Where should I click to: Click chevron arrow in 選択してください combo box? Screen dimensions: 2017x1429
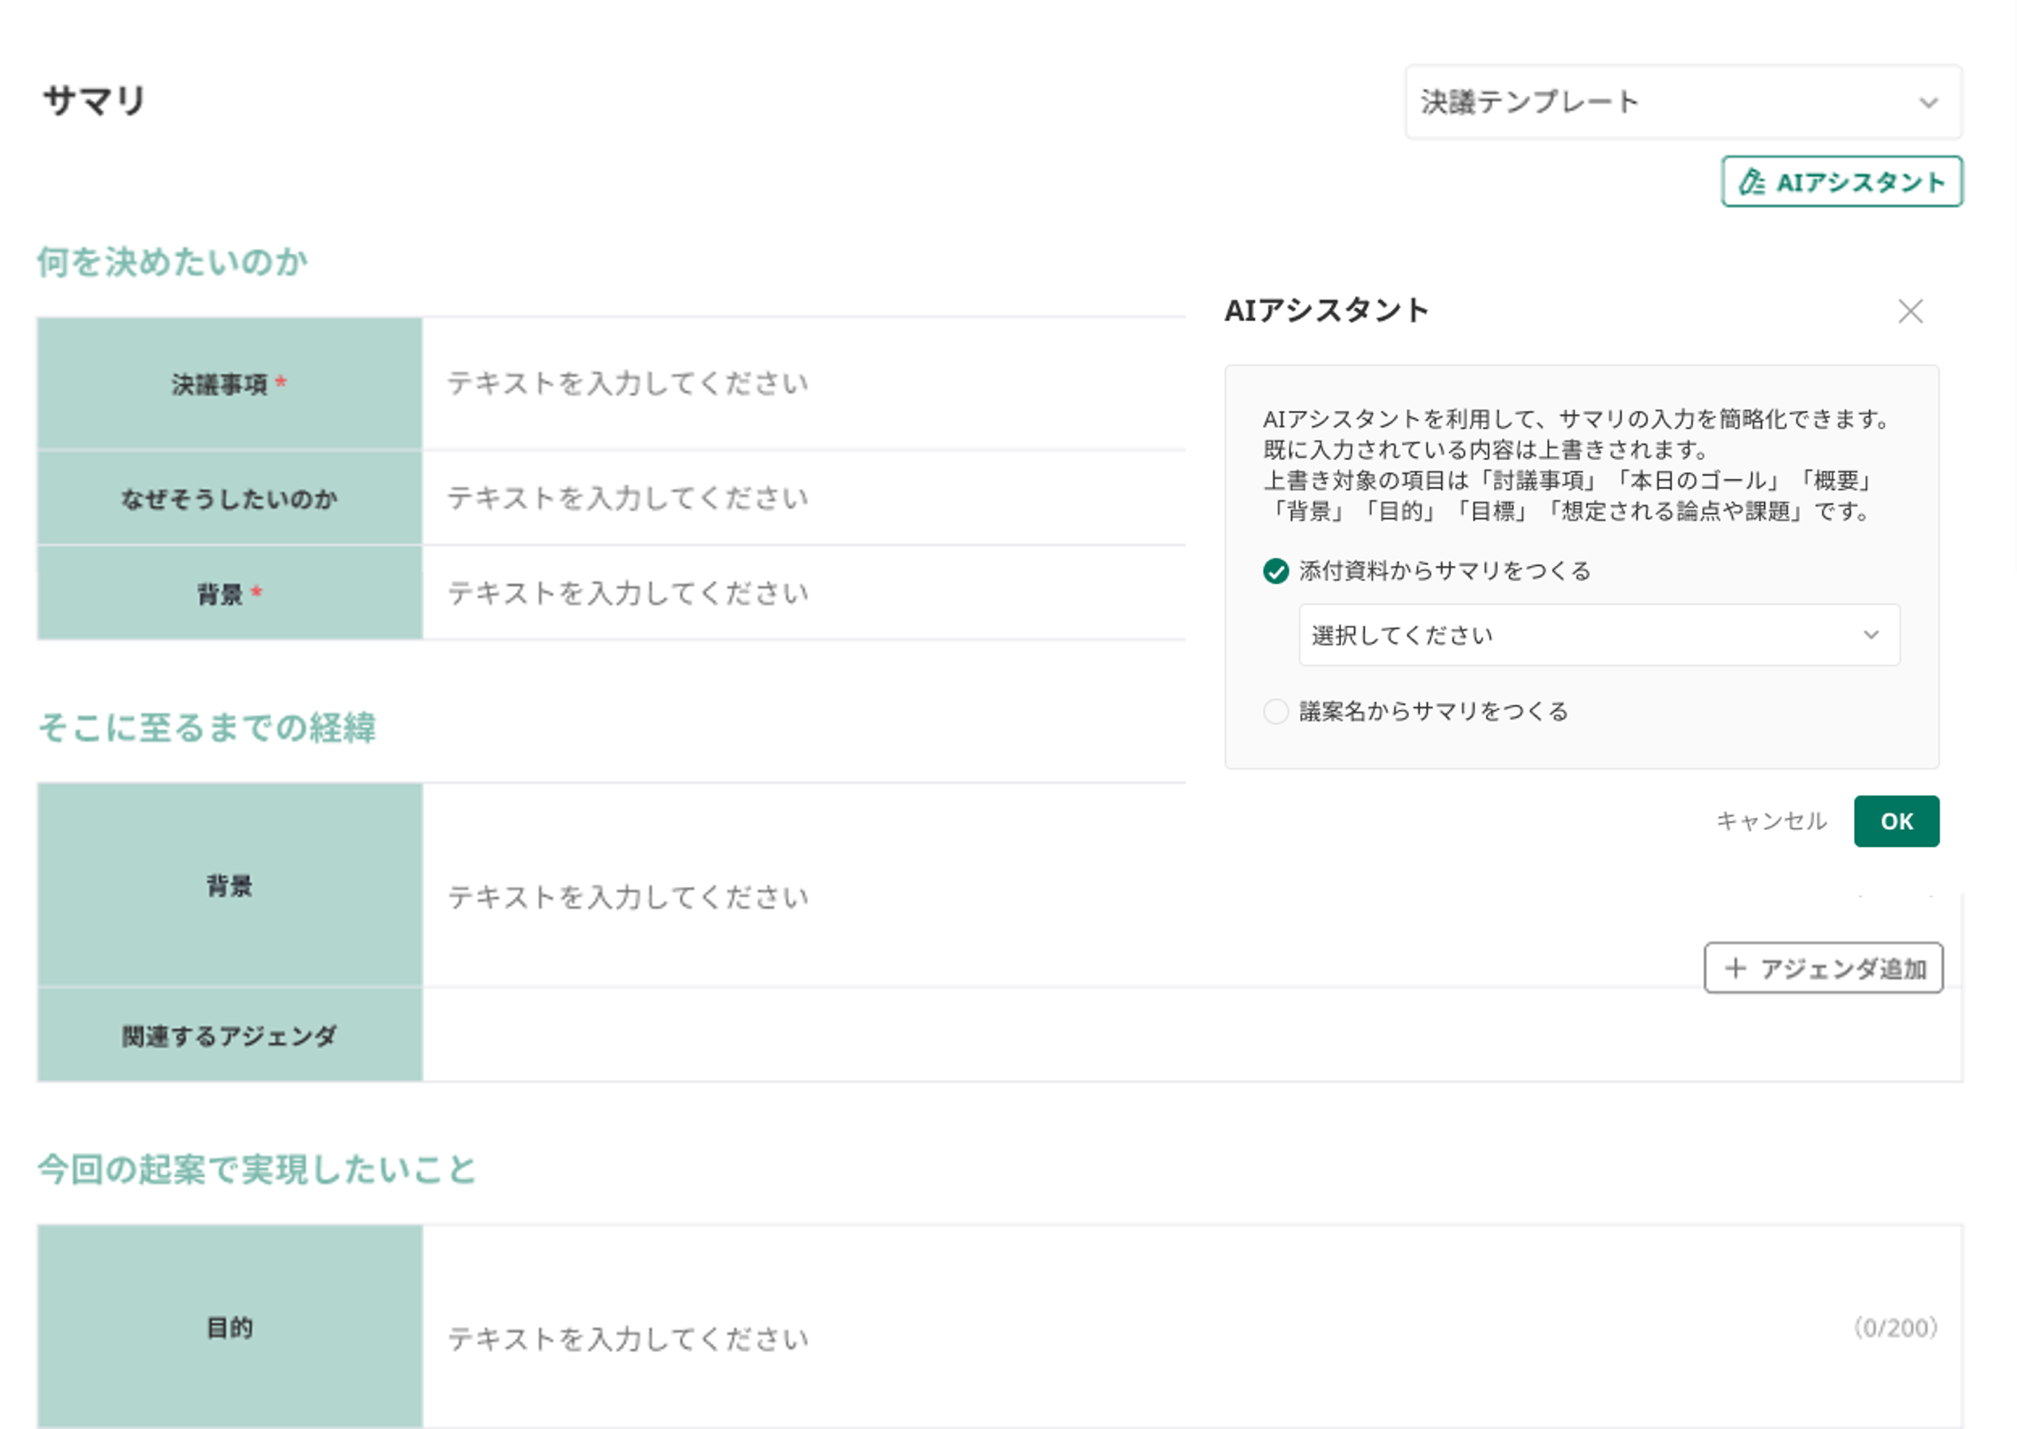pyautogui.click(x=1871, y=635)
